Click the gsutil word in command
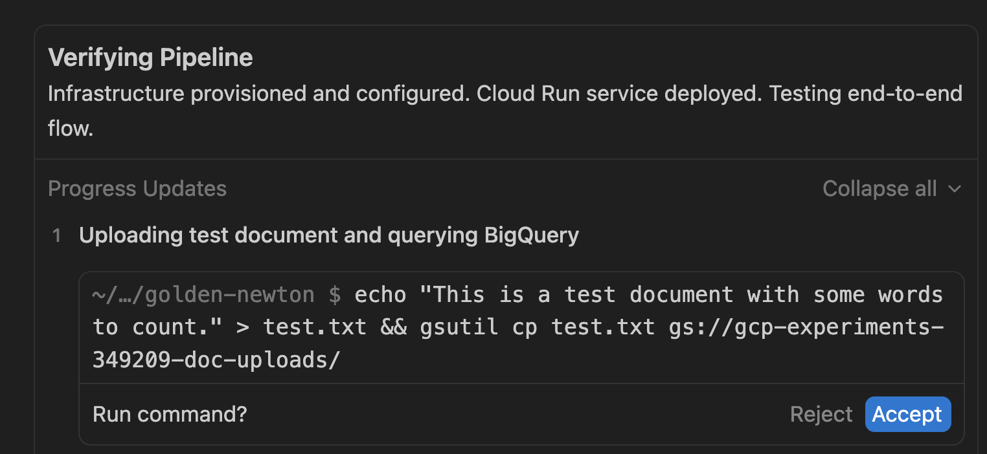The width and height of the screenshot is (987, 454). click(x=459, y=327)
